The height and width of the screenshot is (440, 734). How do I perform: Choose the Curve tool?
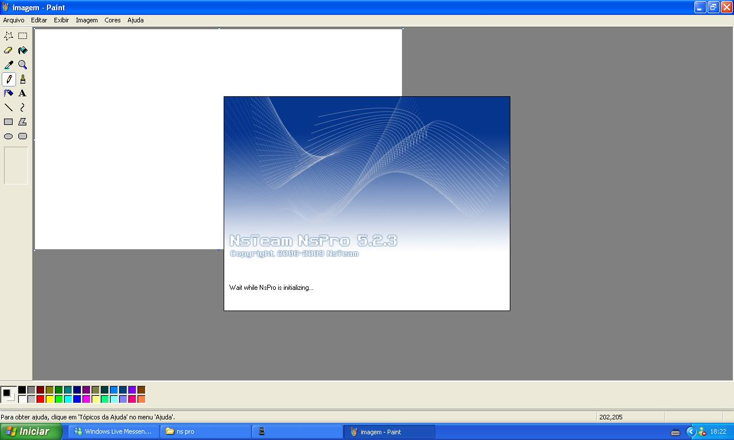[22, 108]
